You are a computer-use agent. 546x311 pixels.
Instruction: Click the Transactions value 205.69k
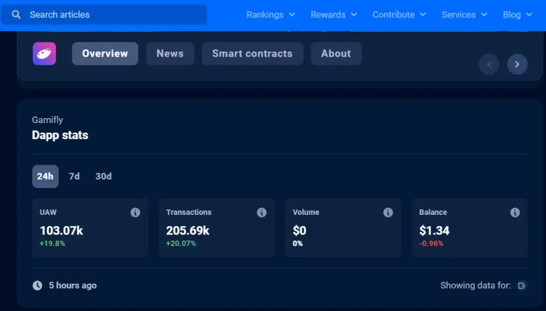188,230
